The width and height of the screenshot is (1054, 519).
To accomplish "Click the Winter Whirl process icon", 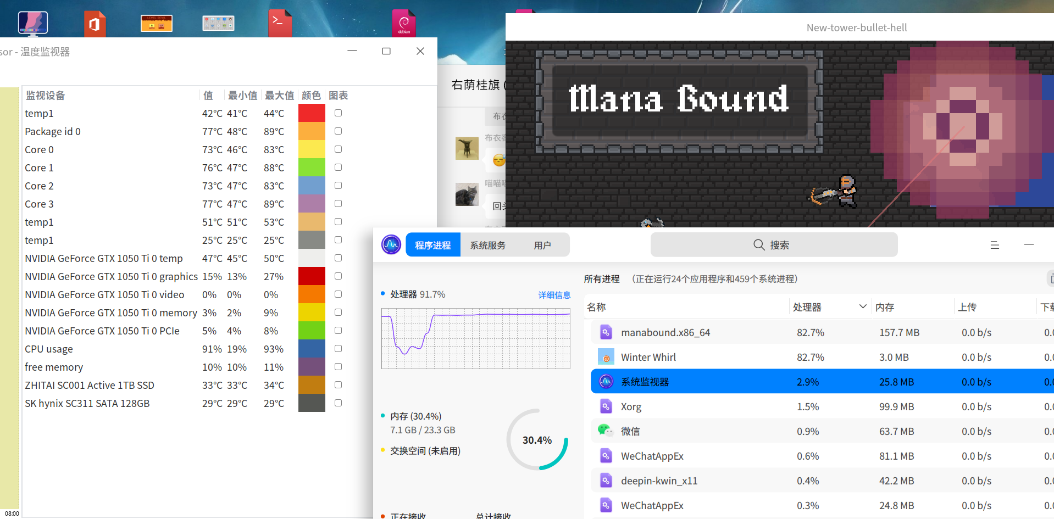I will click(x=606, y=357).
